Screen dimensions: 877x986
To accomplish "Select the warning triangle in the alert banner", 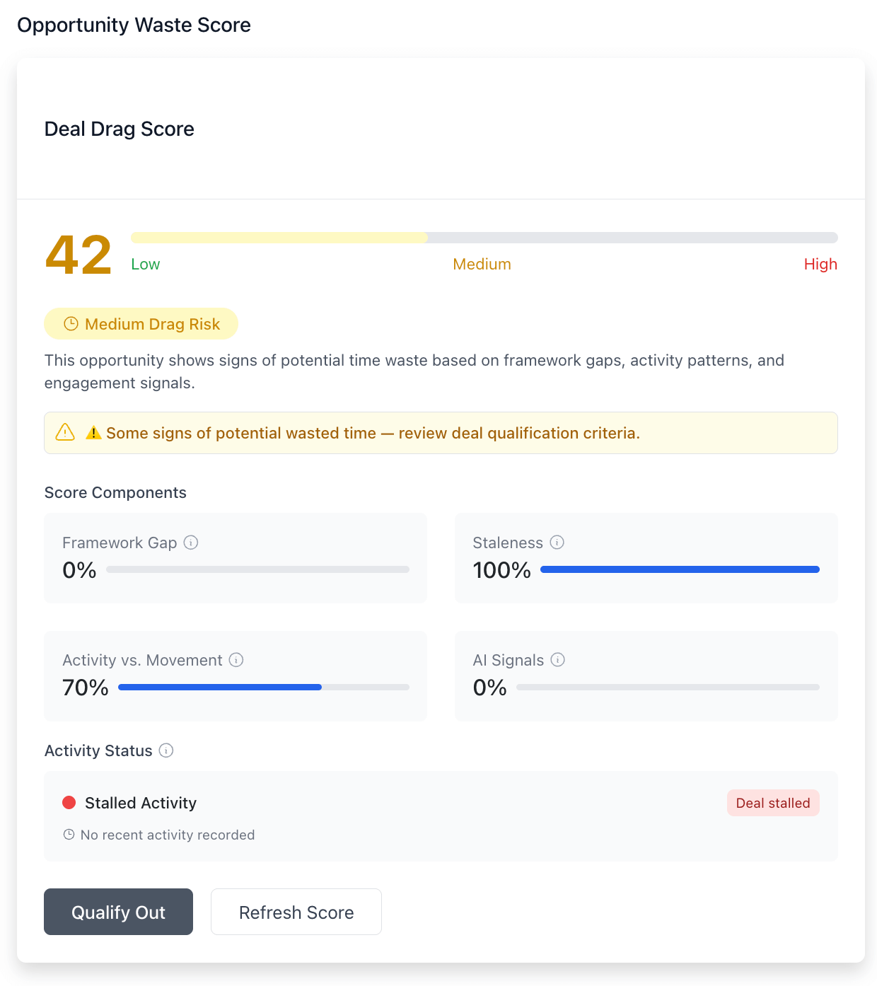I will pyautogui.click(x=64, y=432).
